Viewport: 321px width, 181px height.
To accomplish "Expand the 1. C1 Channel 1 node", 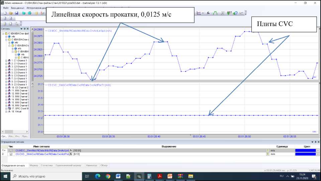I will tap(6, 61).
